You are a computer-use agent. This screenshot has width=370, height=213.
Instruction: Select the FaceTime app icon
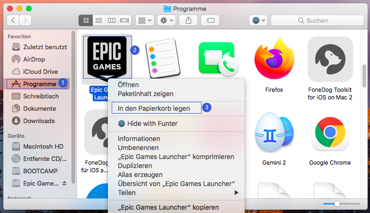(218, 59)
